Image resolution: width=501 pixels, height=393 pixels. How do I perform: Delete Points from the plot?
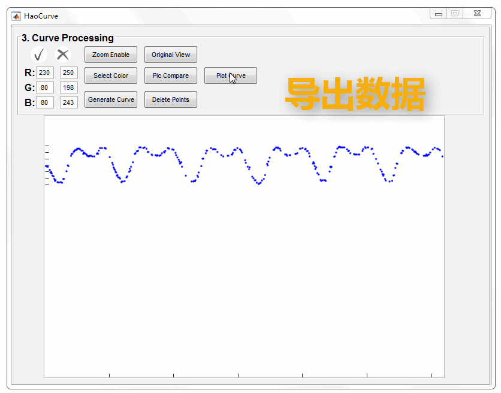pyautogui.click(x=170, y=99)
